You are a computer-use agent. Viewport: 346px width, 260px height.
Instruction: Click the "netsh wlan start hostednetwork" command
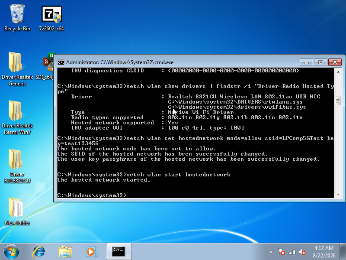[x=179, y=175]
